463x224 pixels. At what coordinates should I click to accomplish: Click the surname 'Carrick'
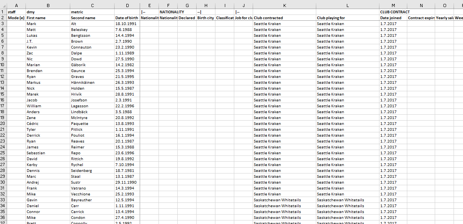pyautogui.click(x=77, y=211)
